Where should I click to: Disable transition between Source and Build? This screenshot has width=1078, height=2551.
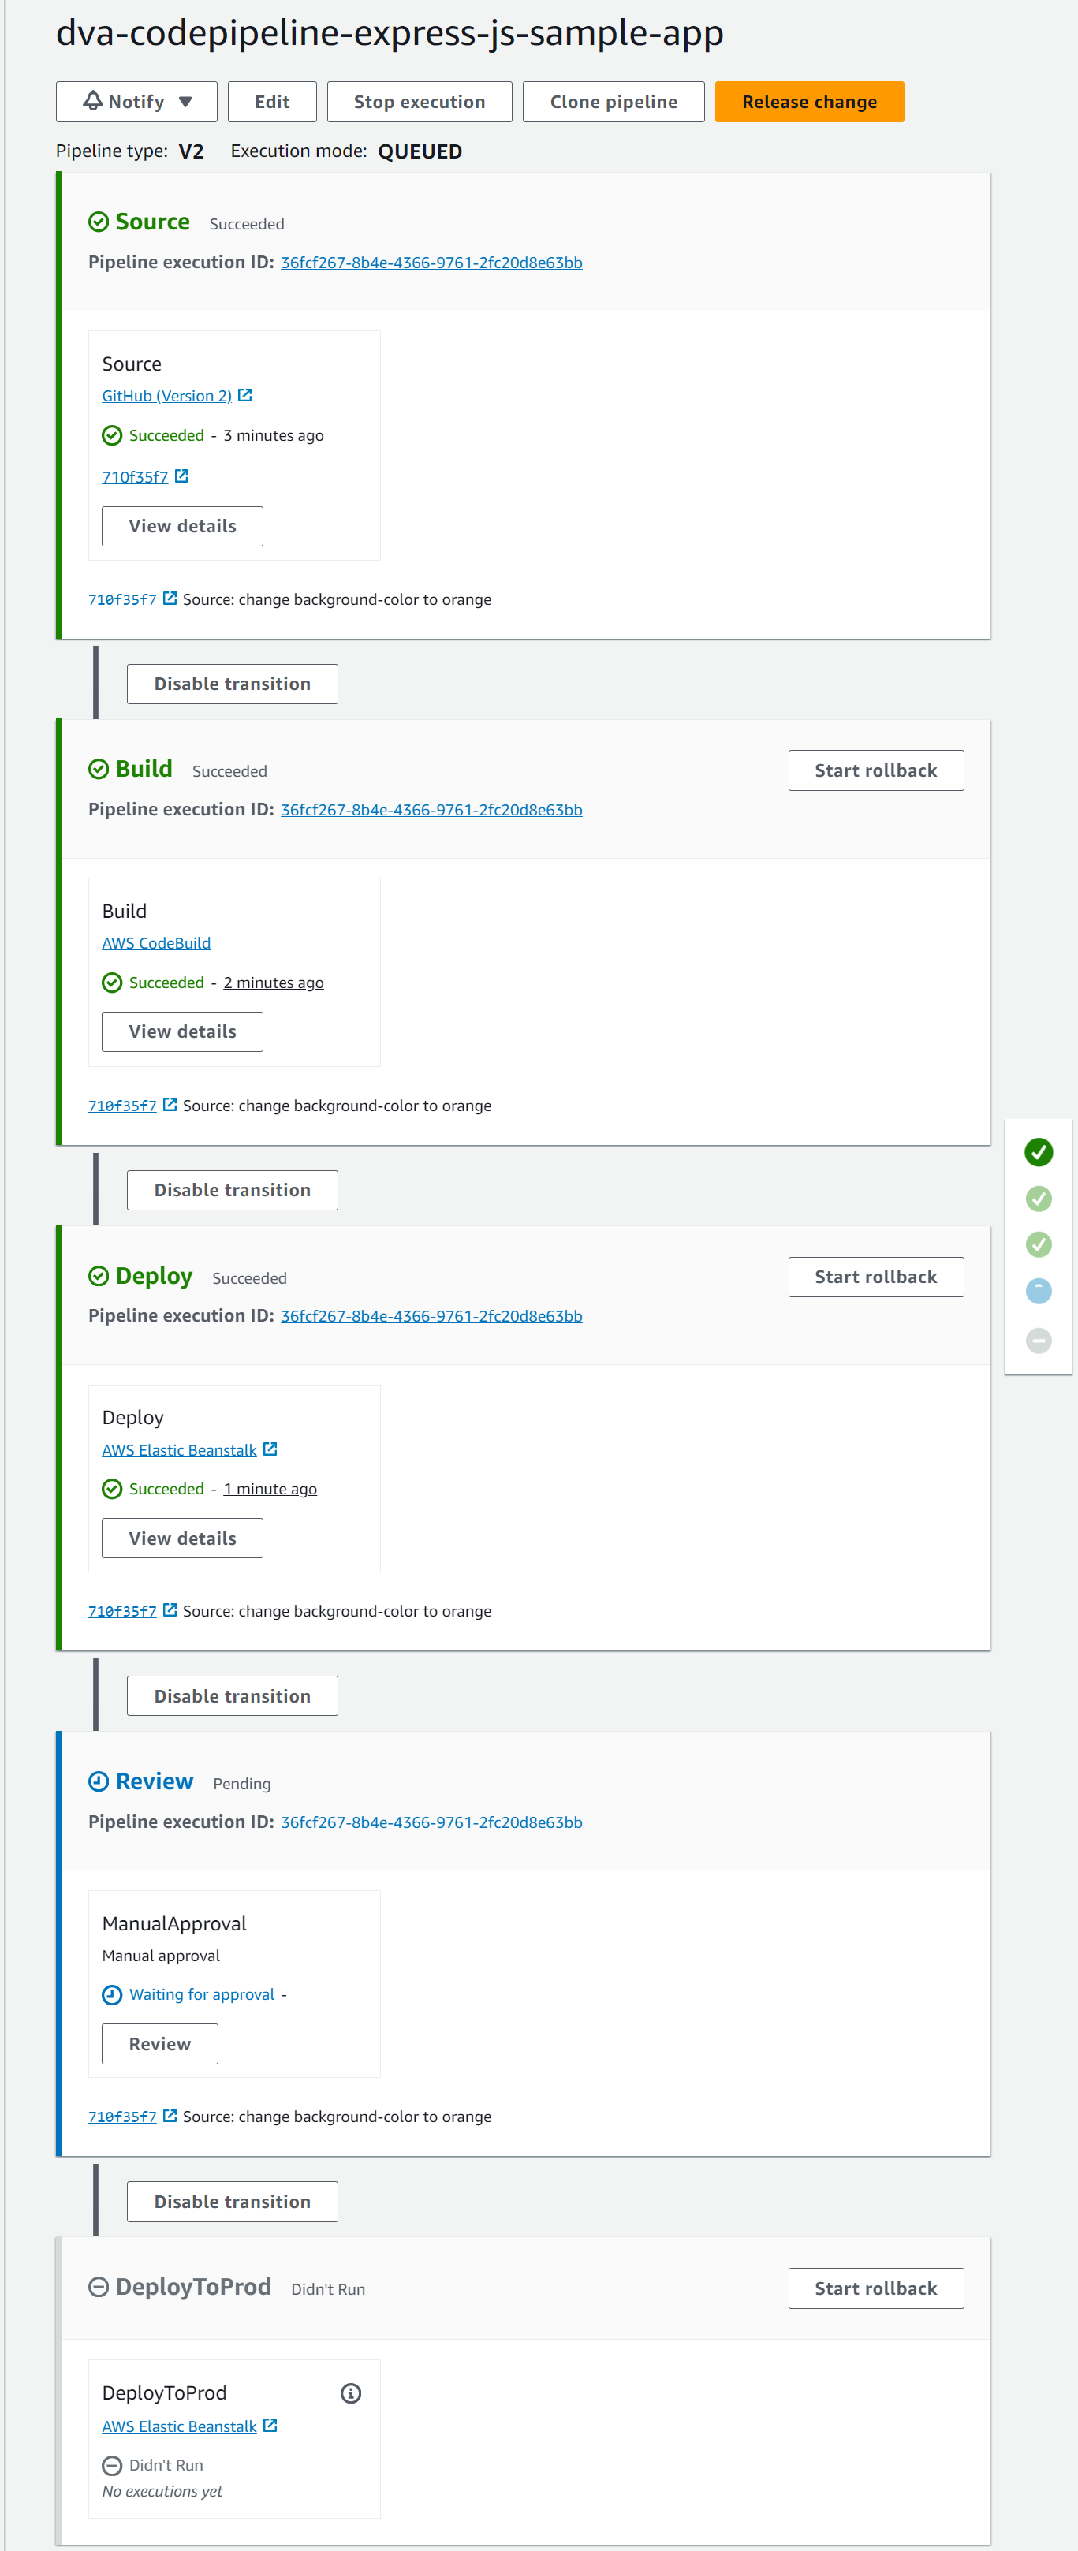point(232,684)
